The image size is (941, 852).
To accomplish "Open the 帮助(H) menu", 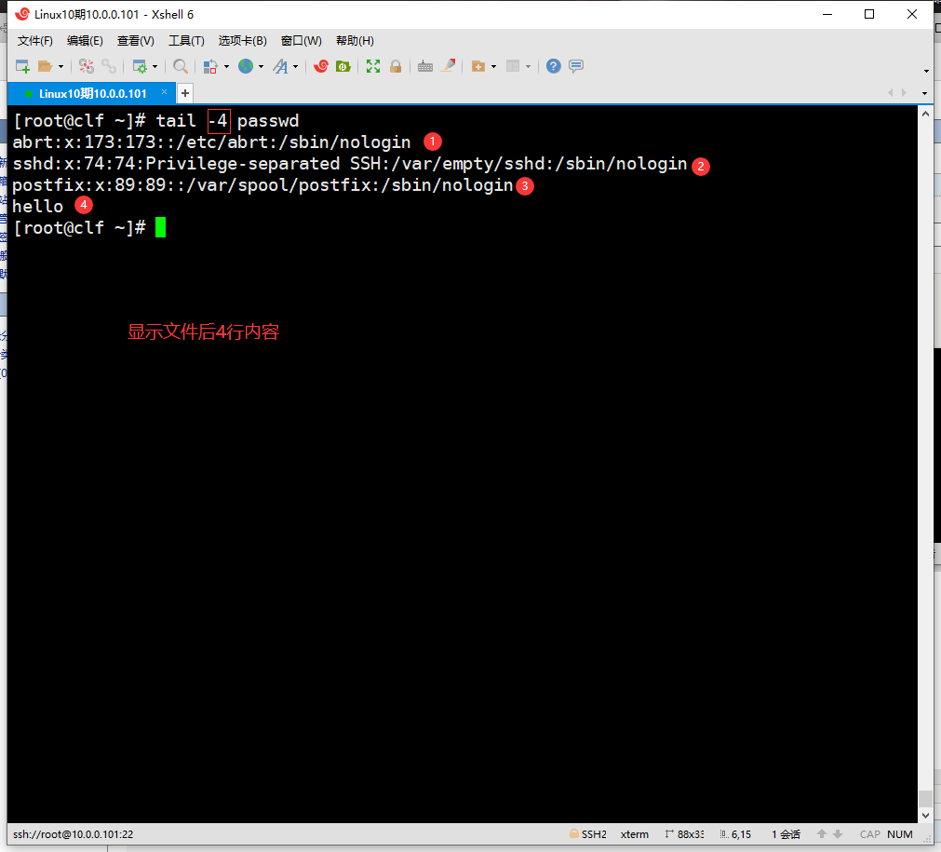I will [x=355, y=41].
